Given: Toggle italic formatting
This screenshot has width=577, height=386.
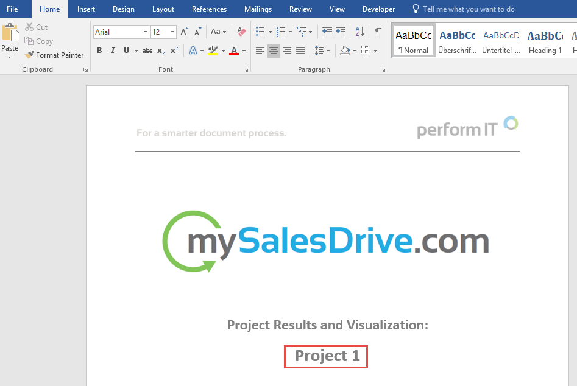Looking at the screenshot, I should [113, 51].
